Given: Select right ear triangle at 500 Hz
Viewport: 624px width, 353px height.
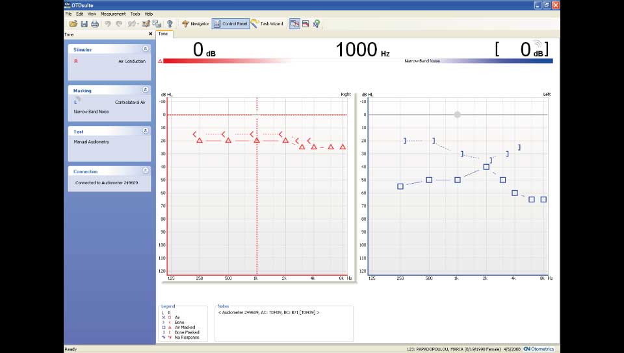Looking at the screenshot, I should point(228,140).
